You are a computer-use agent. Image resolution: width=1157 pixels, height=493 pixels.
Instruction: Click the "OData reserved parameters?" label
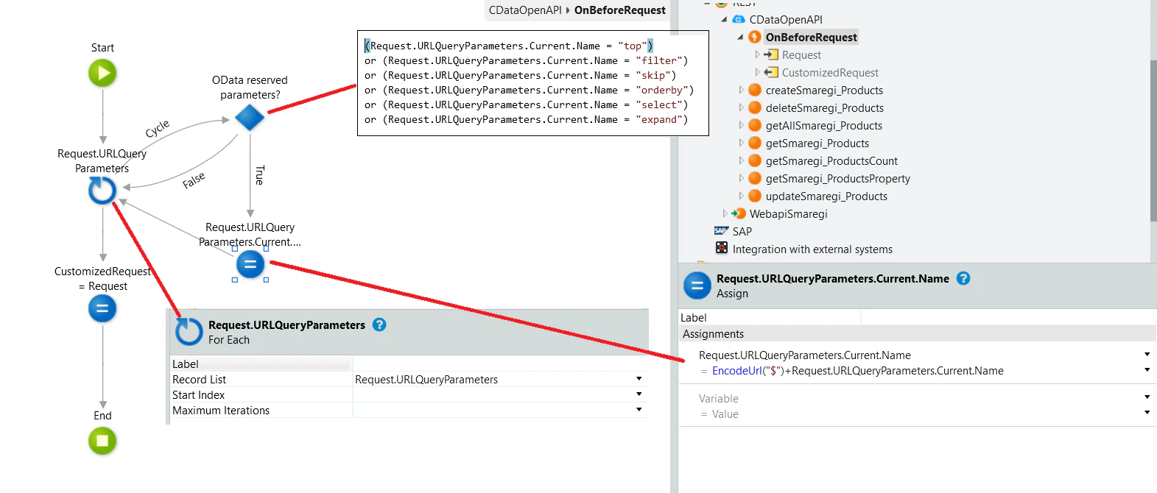pyautogui.click(x=250, y=87)
